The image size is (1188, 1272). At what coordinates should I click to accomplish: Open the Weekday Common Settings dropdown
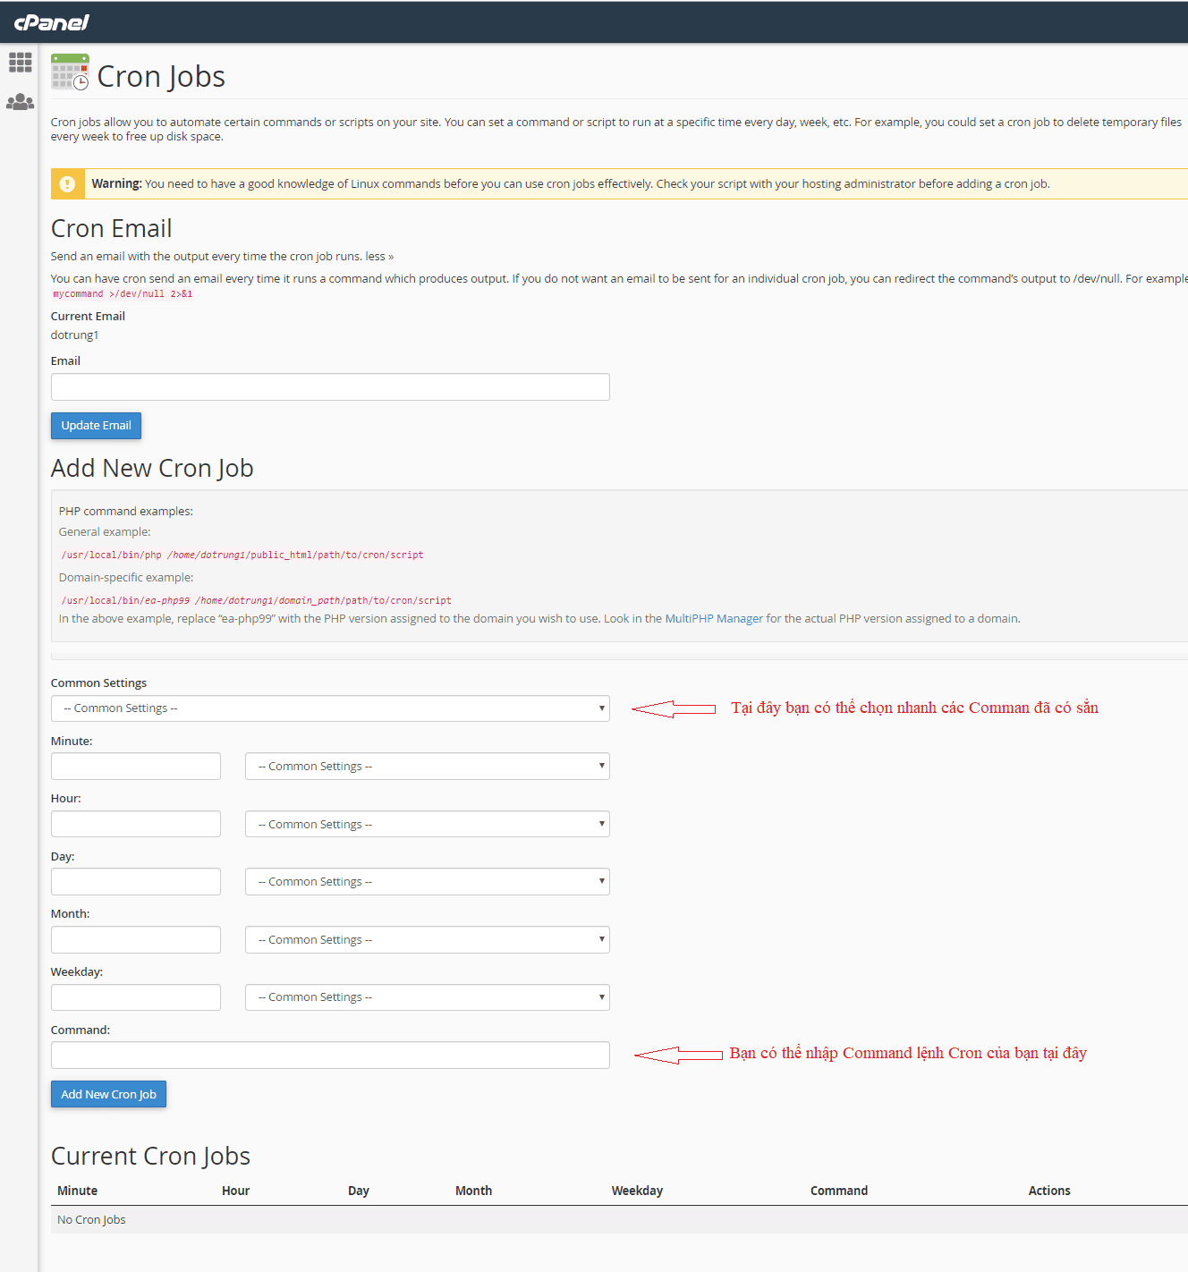pos(427,997)
